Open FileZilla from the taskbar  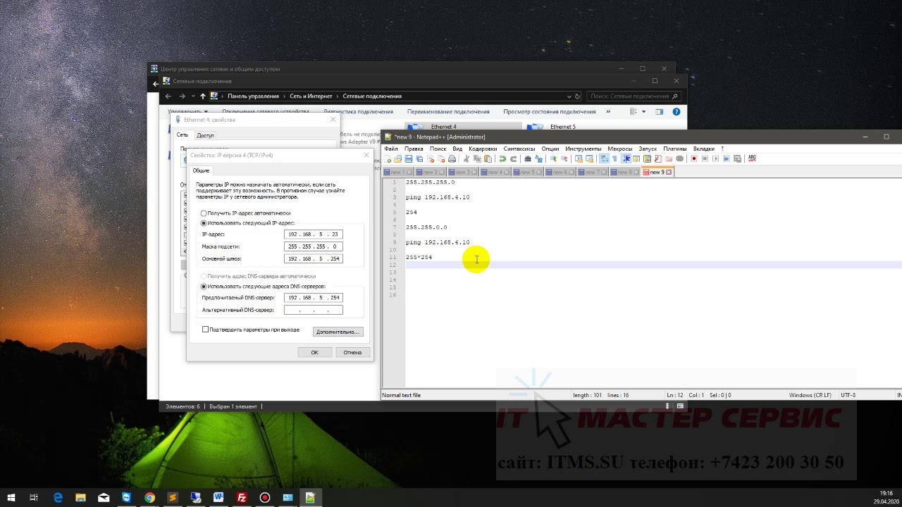242,498
